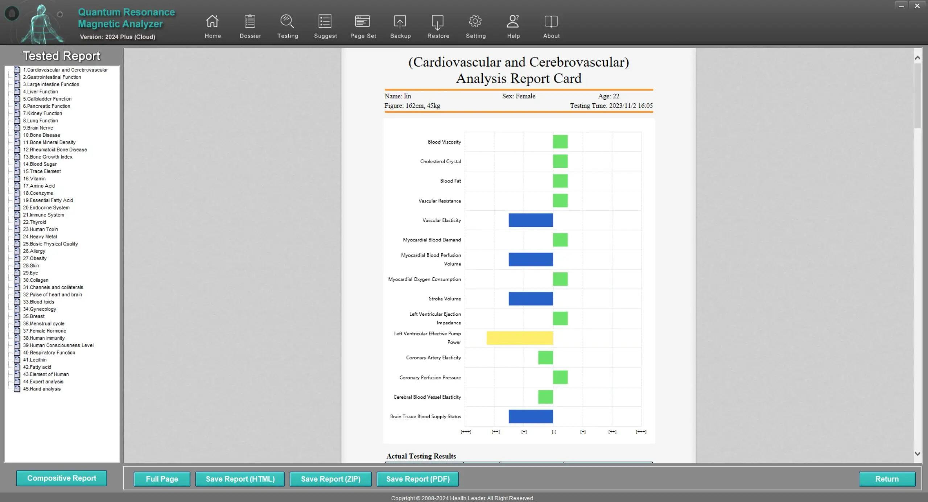Open the Help person icon

point(513,21)
